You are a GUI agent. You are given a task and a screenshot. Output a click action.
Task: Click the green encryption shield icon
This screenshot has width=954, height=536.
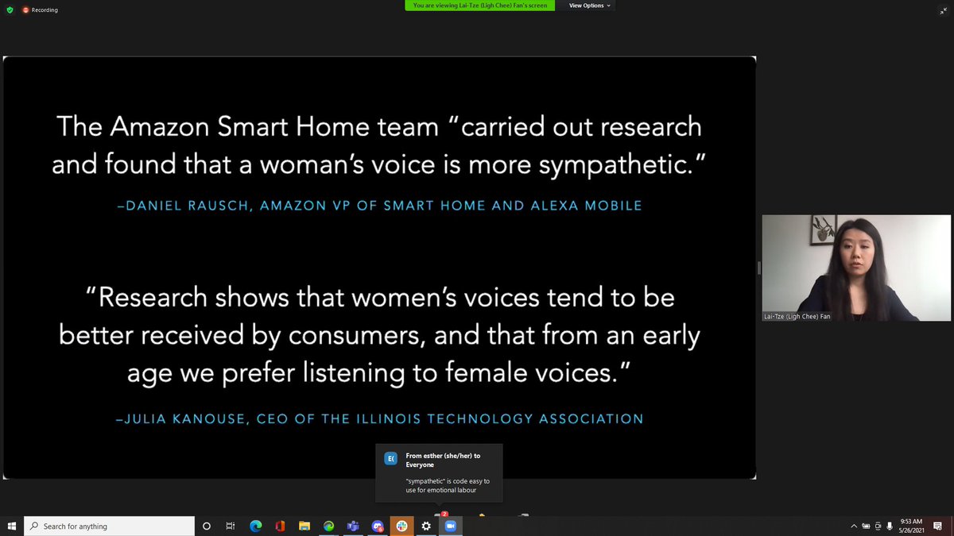(10, 10)
